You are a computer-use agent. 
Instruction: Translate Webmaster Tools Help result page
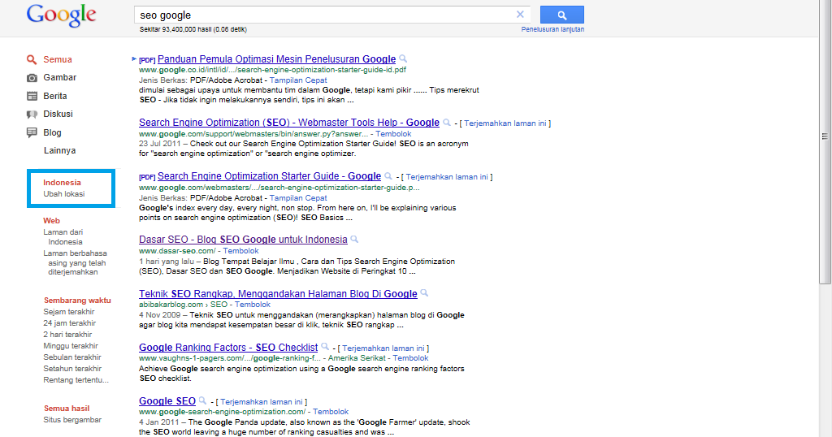pyautogui.click(x=505, y=123)
